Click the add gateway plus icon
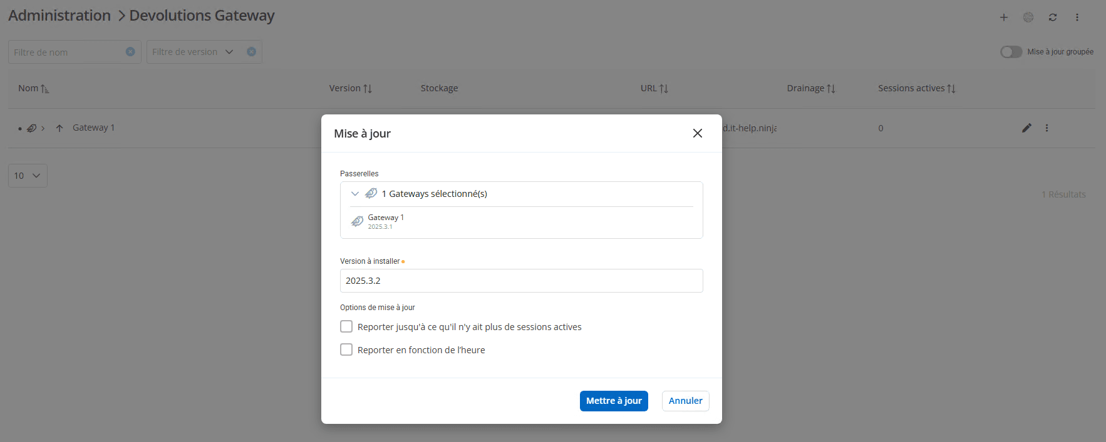Viewport: 1106px width, 442px height. pos(1003,18)
